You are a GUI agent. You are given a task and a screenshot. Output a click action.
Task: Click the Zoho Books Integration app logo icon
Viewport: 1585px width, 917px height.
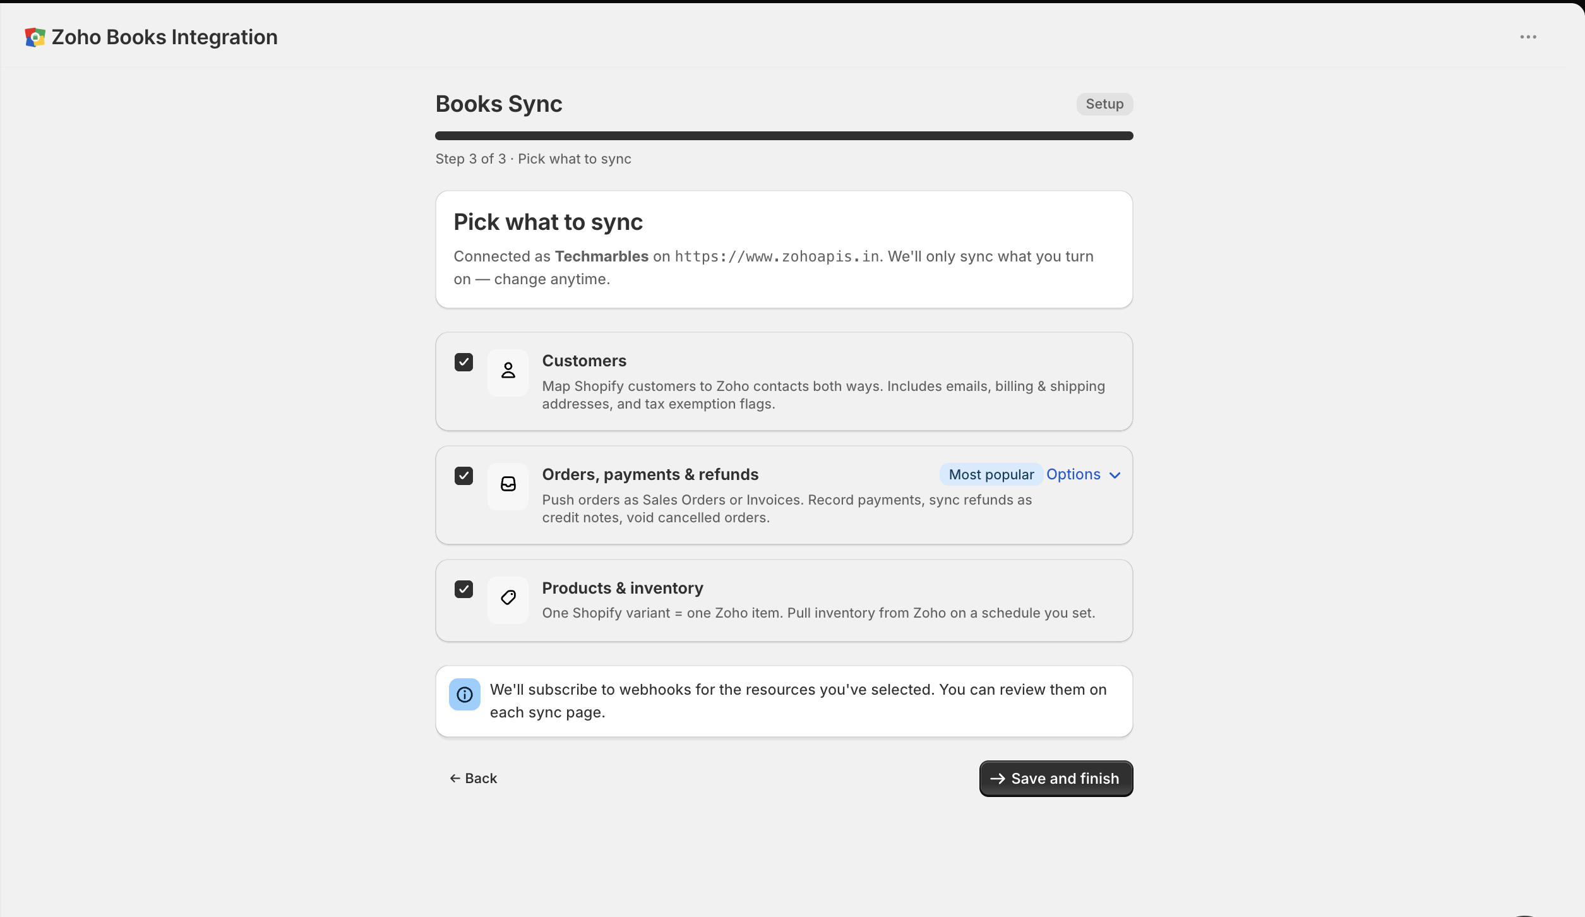[x=35, y=37]
